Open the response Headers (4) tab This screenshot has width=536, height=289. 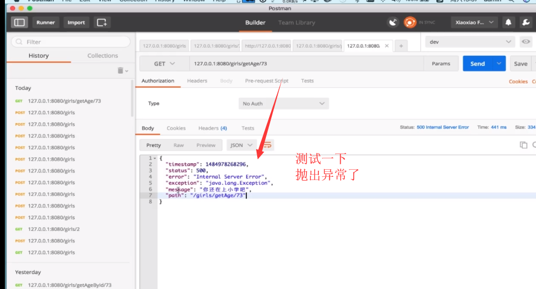[213, 128]
